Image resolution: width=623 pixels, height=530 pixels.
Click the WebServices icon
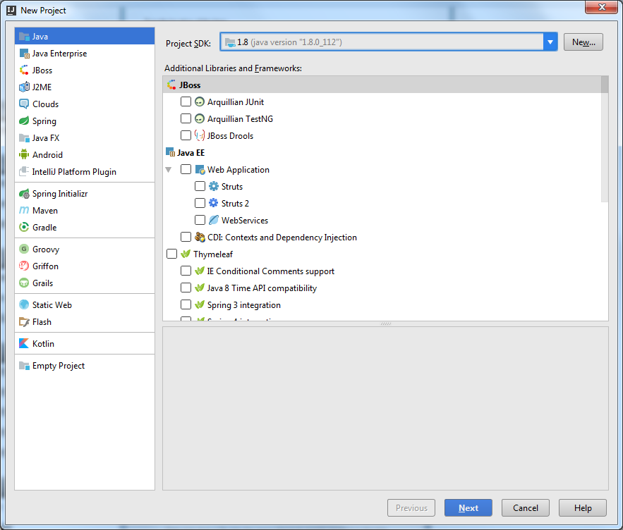pos(214,220)
